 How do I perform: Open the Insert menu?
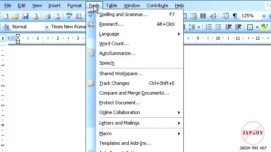[54, 5]
